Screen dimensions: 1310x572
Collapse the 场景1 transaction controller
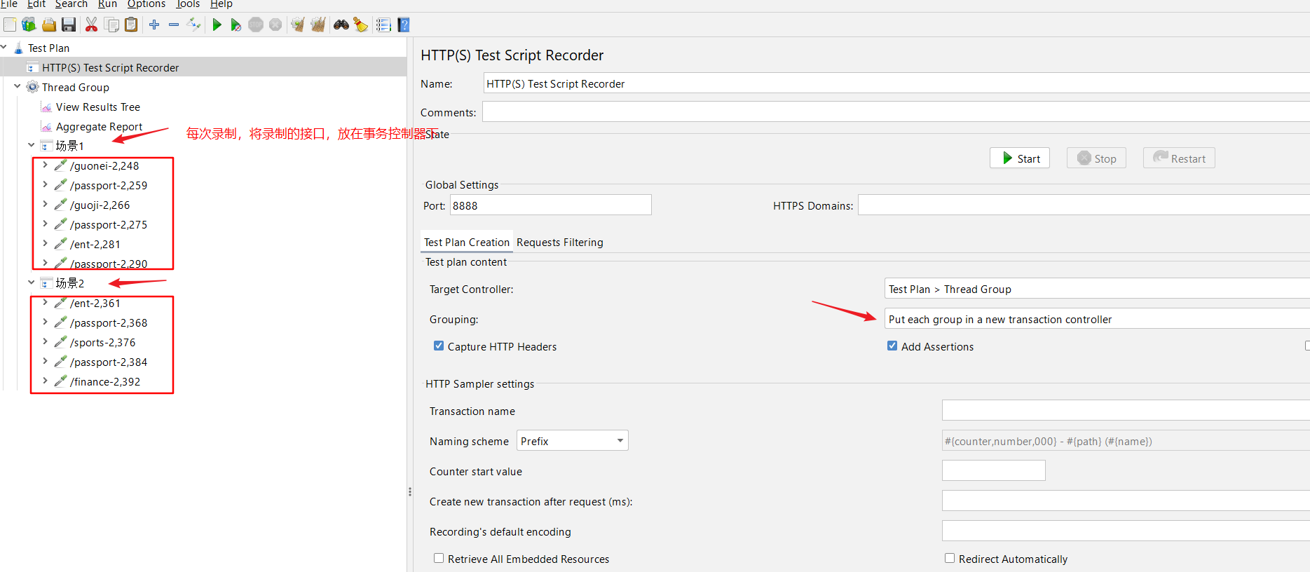coord(32,145)
